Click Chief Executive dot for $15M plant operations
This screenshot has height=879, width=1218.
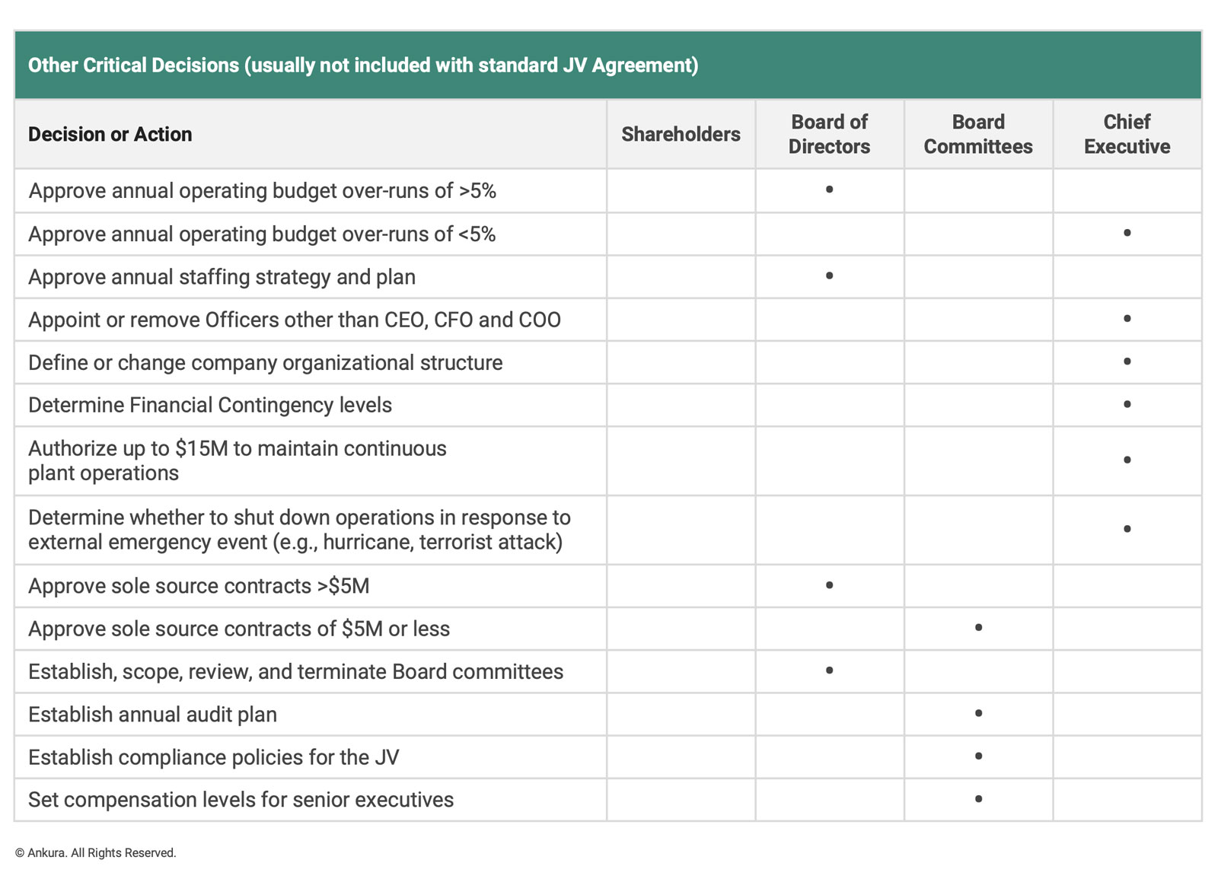coord(1127,460)
